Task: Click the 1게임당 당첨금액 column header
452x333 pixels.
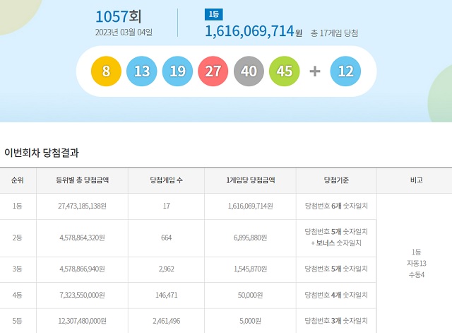Action: (x=251, y=180)
